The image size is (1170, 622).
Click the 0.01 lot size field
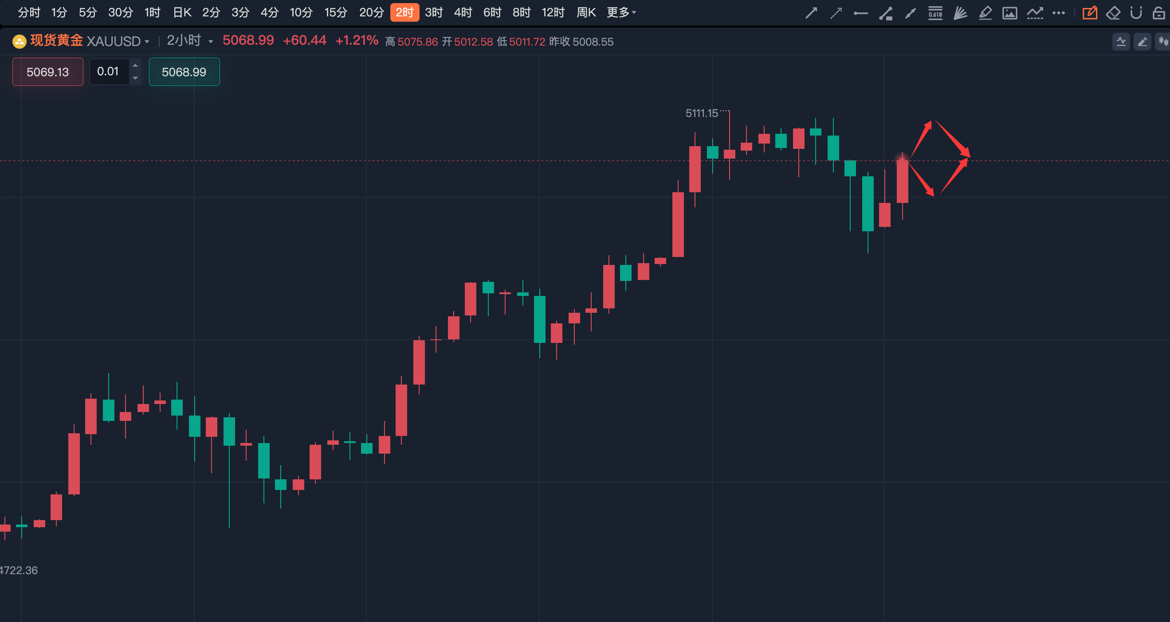click(109, 72)
